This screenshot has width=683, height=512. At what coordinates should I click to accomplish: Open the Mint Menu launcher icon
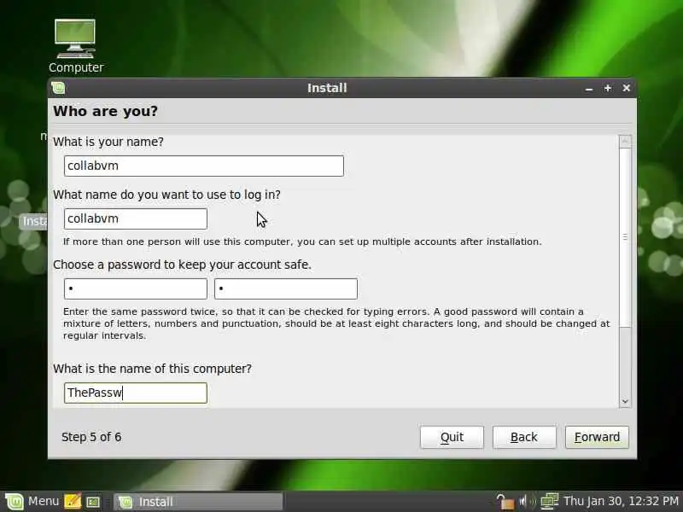tap(14, 502)
